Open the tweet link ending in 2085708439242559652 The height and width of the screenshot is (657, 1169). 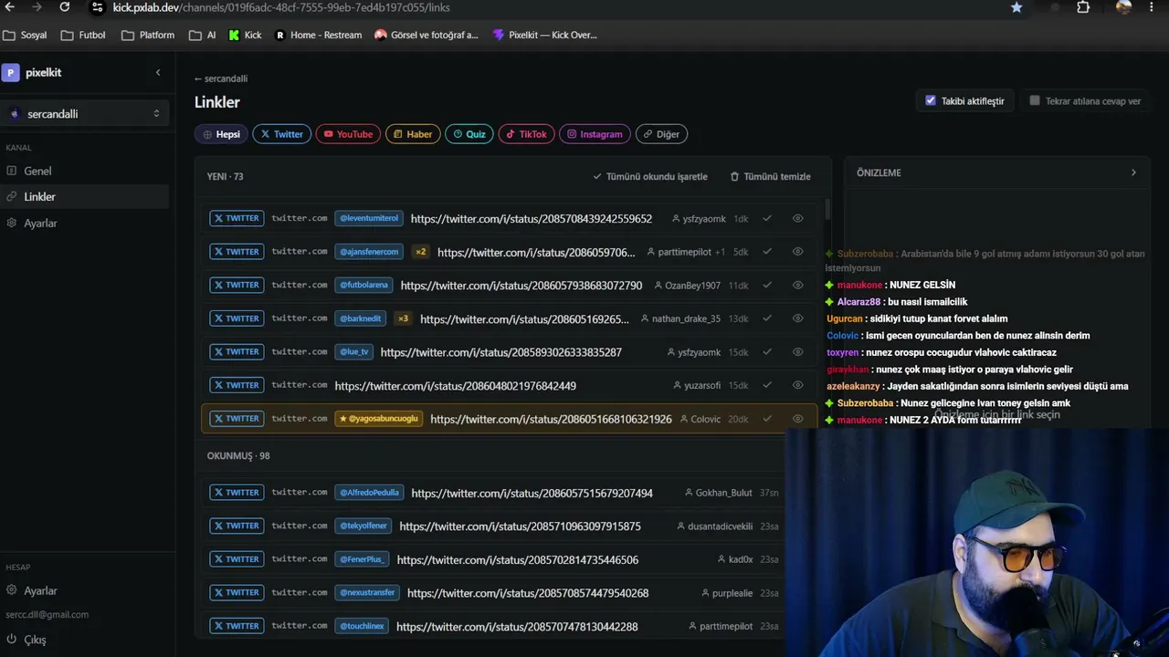[532, 219]
